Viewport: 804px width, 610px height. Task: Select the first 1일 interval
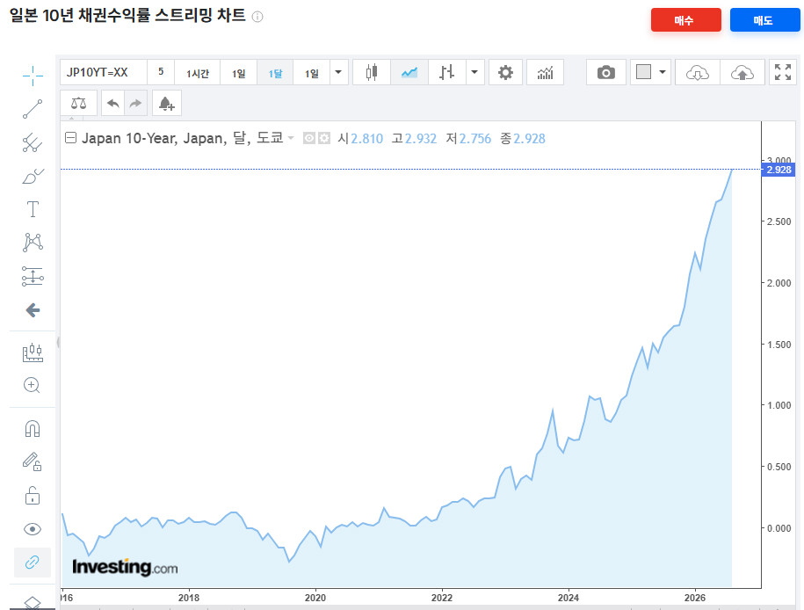point(238,72)
